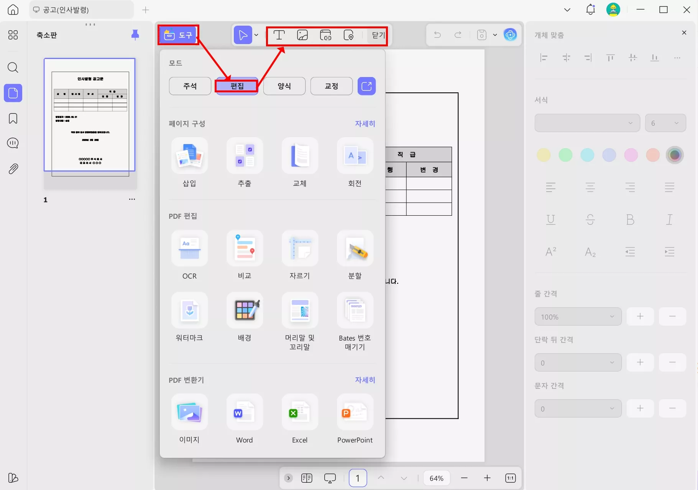Select the add link tool
Viewport: 698px width, 490px height.
[x=325, y=35]
